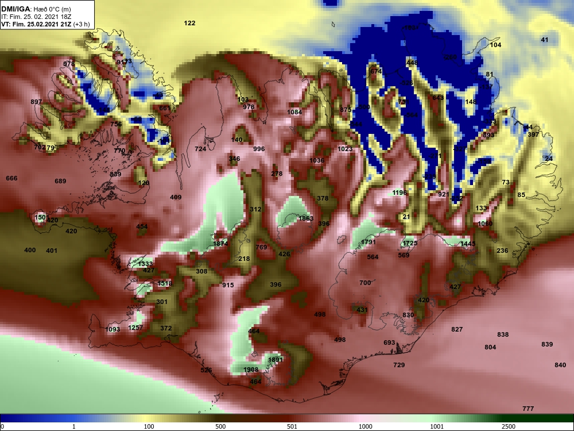This screenshot has height=431, width=574.
Task: Select the map value 236 in the Eastfjords
Action: tap(503, 251)
